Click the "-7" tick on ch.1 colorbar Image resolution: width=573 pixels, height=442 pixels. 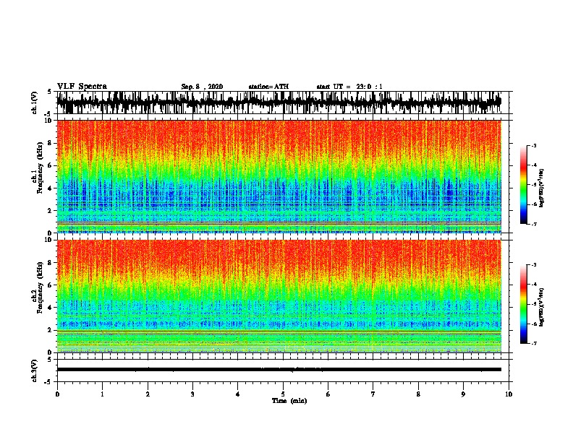coord(534,224)
